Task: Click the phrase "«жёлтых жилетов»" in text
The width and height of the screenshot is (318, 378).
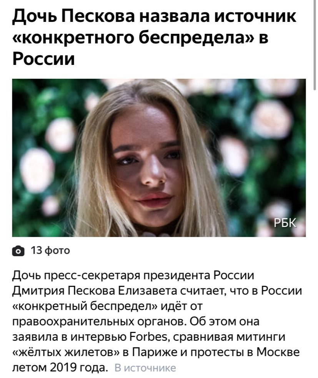Action: coord(66,352)
